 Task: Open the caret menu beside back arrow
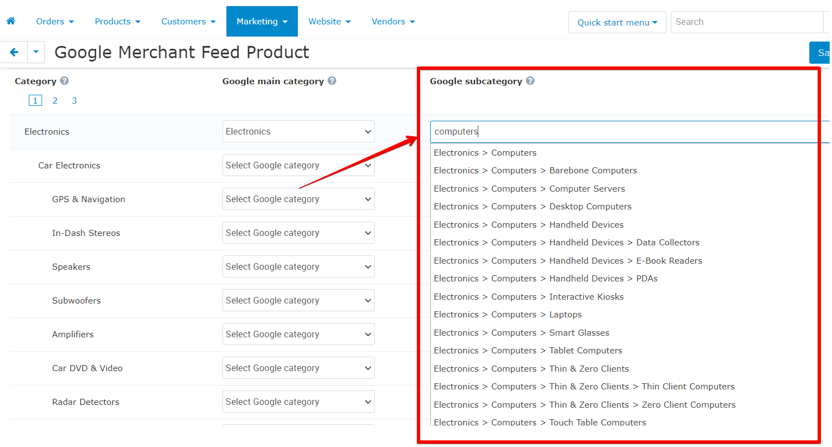coord(36,52)
